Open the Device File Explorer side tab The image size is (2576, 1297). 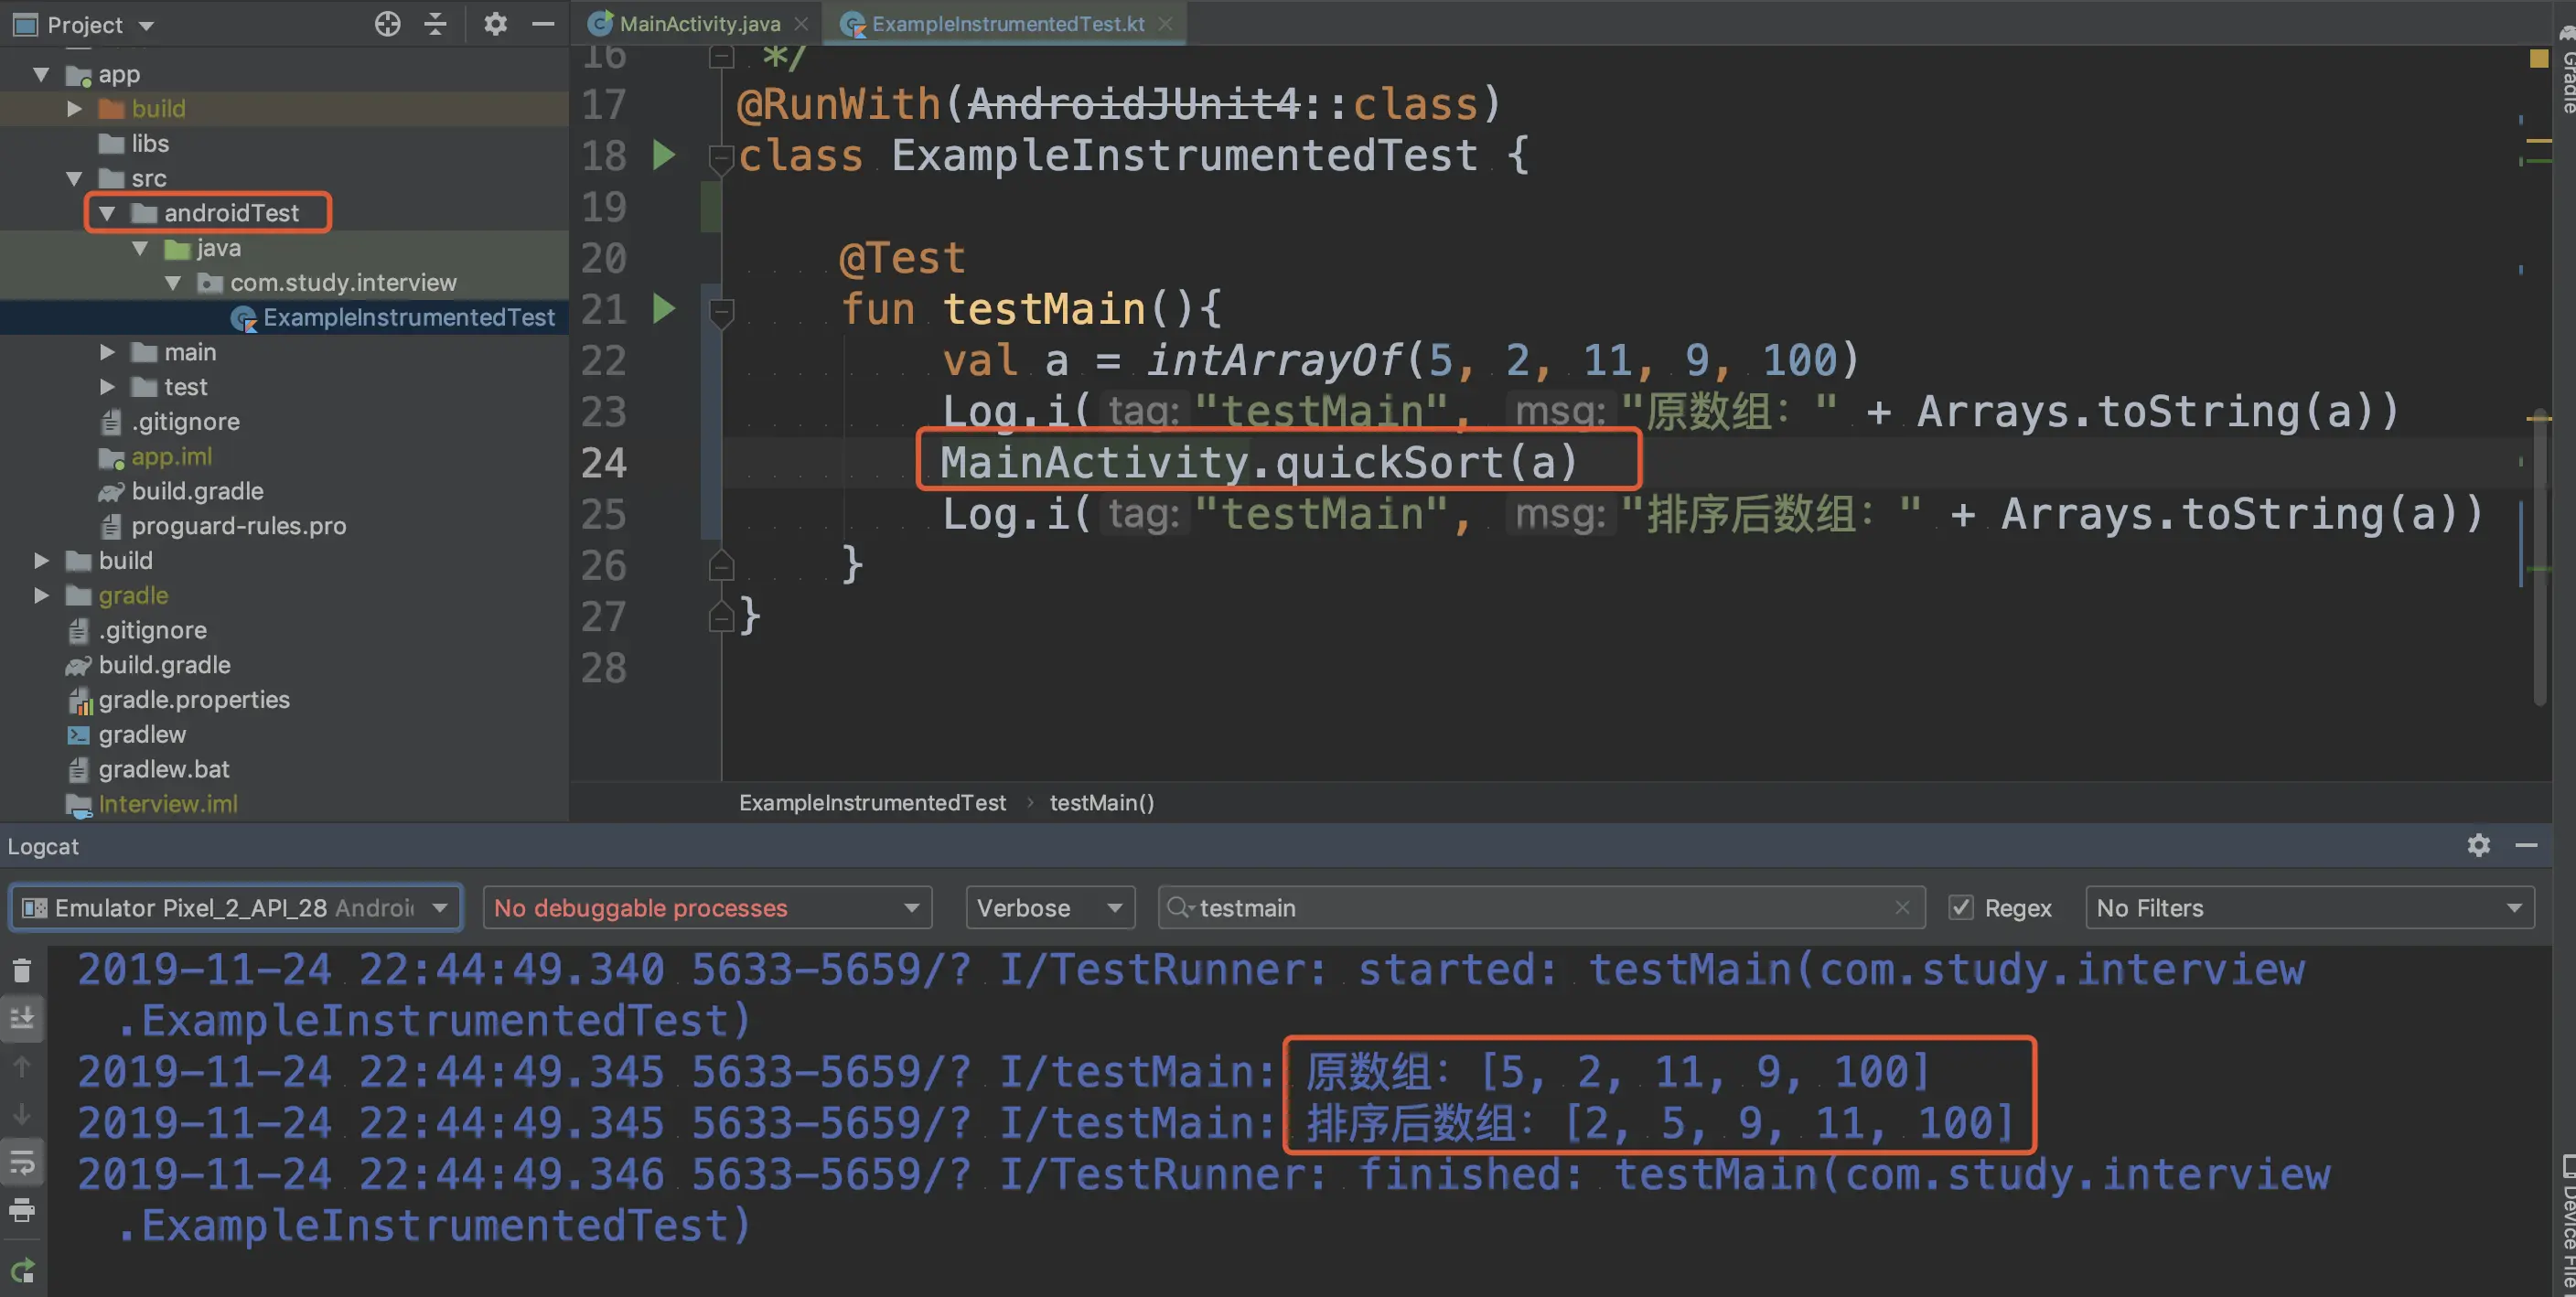[2566, 1222]
